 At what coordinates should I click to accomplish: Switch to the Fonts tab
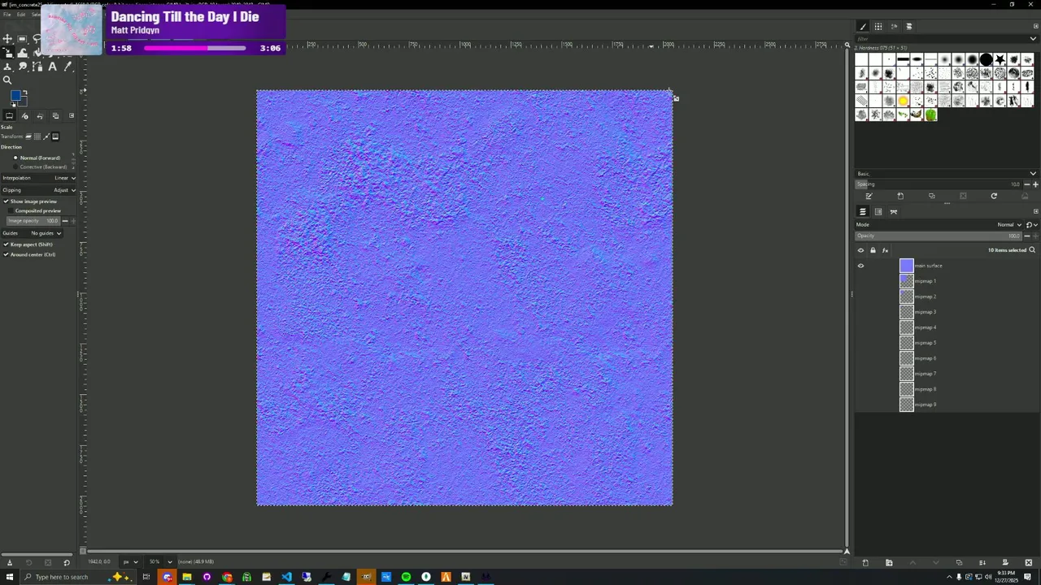coord(894,27)
